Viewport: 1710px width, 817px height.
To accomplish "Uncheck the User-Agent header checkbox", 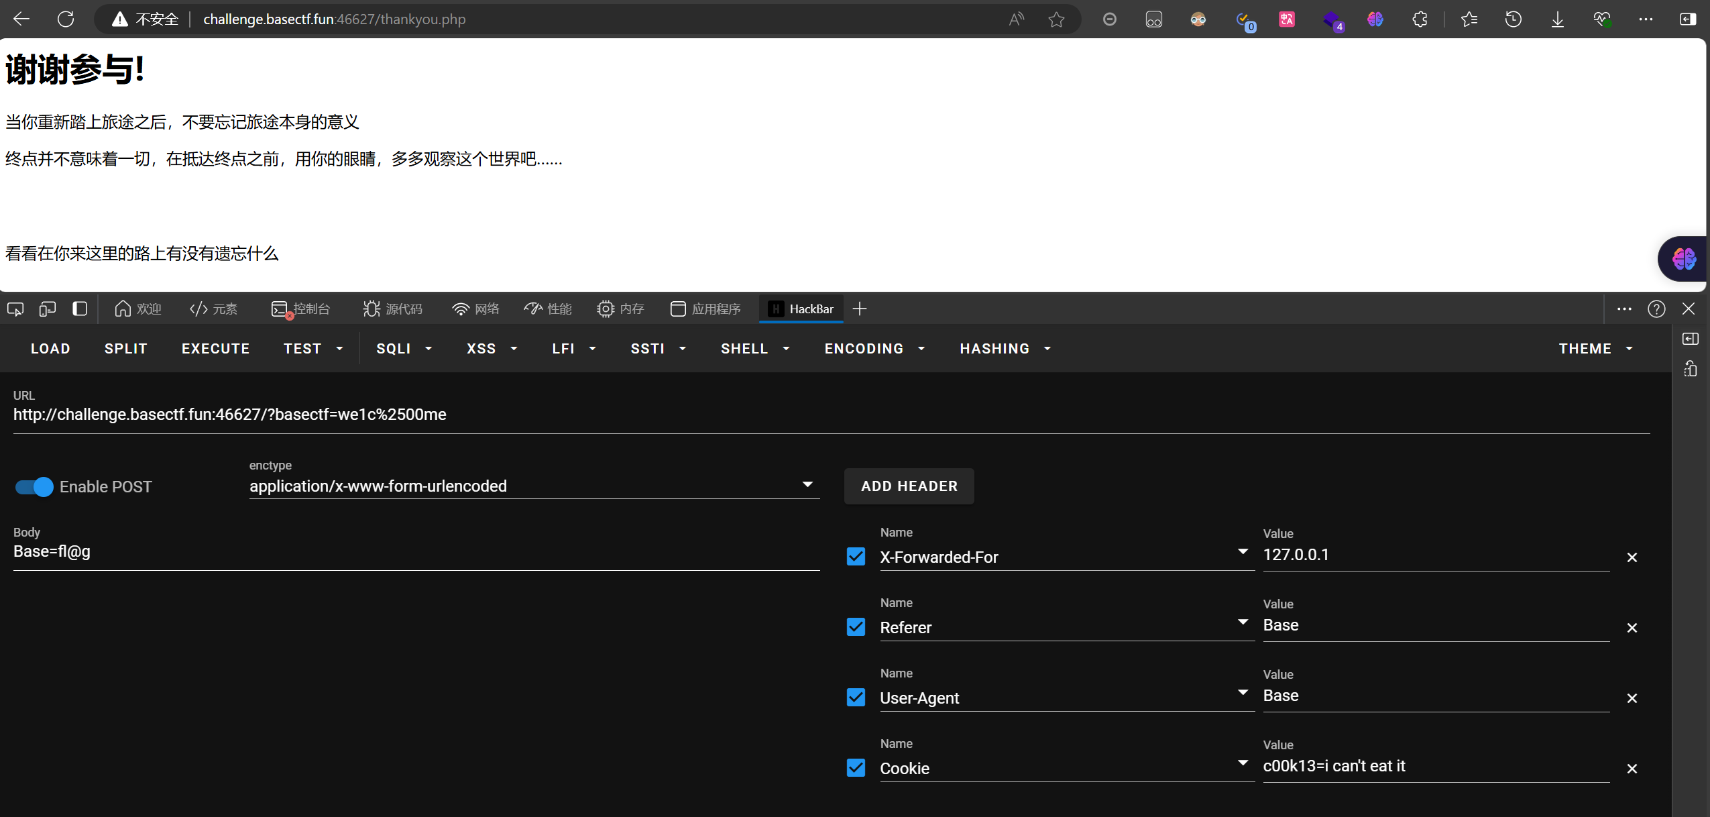I will [856, 698].
